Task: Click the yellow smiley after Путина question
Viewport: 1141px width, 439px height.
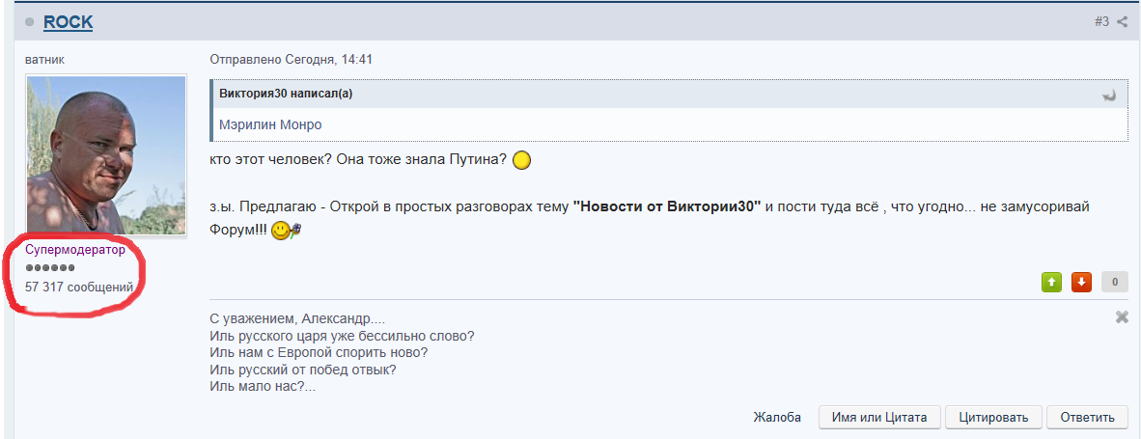Action: pos(521,160)
